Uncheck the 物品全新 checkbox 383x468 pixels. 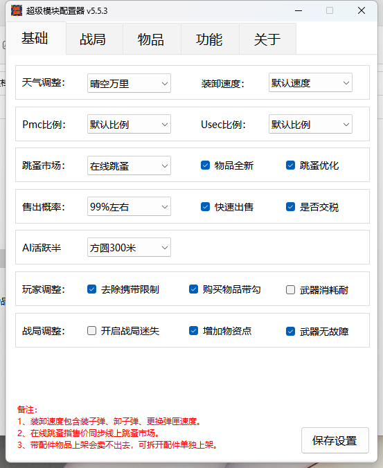tap(206, 165)
